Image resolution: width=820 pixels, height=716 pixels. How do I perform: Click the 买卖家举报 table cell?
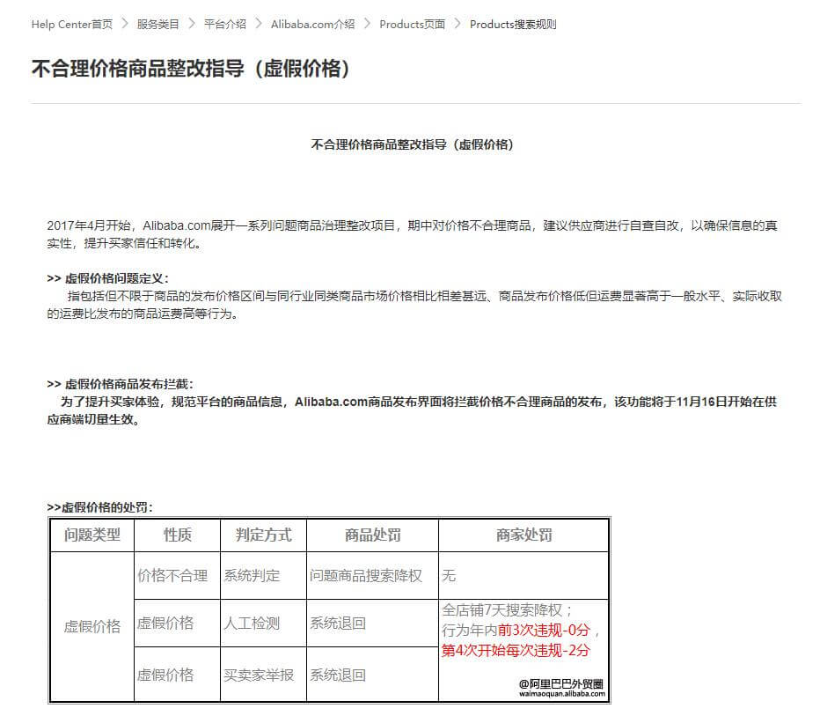tap(259, 675)
